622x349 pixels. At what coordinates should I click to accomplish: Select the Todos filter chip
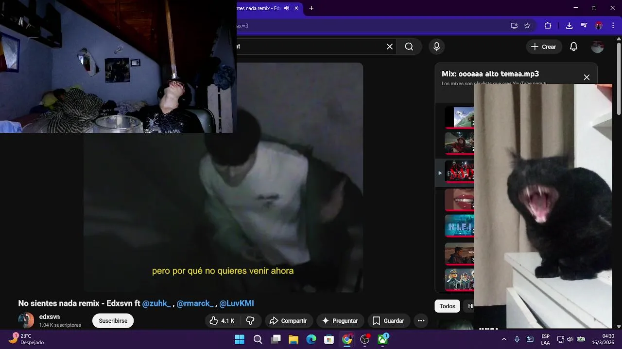pos(447,306)
